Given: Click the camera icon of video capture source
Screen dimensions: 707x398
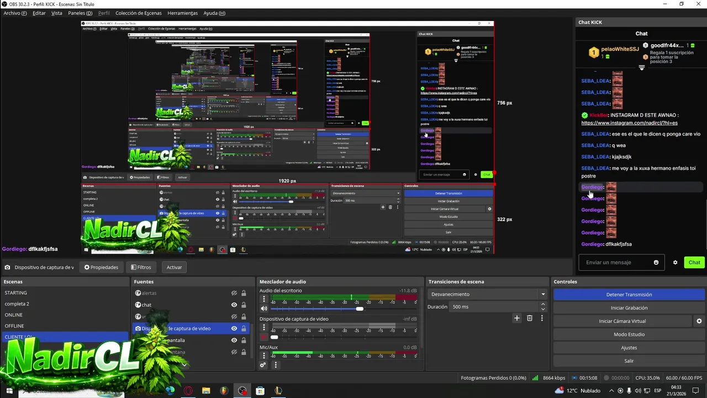Looking at the screenshot, I should (x=138, y=328).
